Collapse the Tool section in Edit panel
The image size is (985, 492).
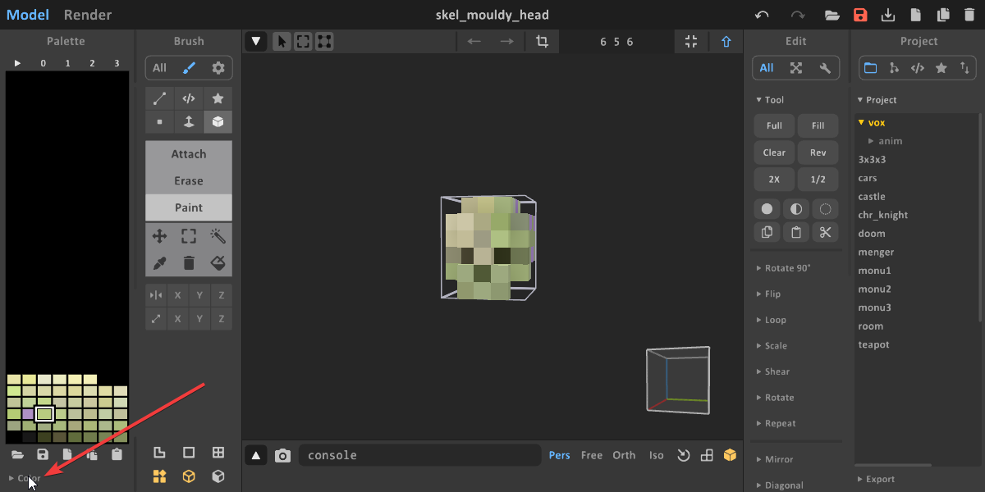coord(770,100)
